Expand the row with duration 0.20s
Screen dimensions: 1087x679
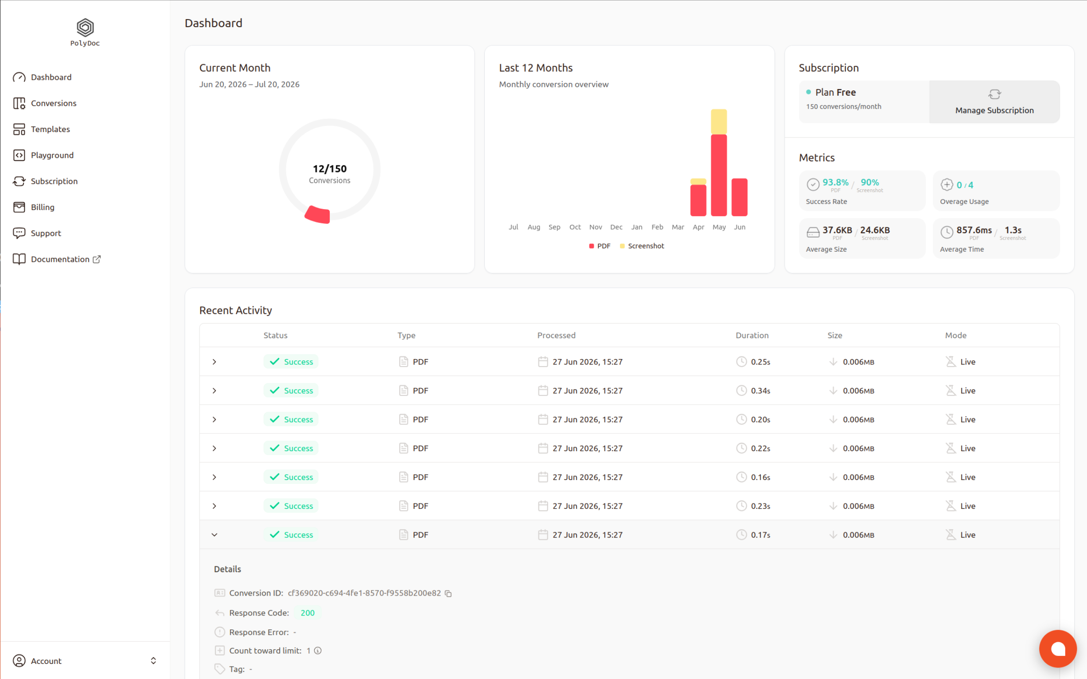point(214,419)
